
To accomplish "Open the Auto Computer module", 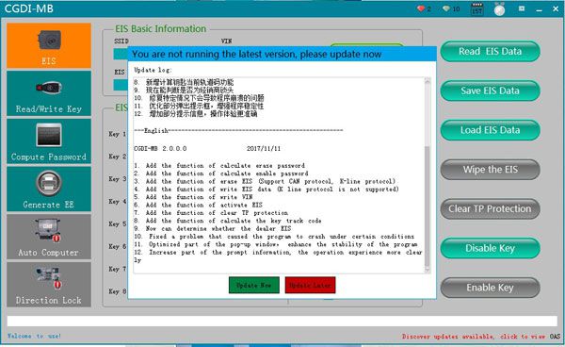I will coord(49,237).
